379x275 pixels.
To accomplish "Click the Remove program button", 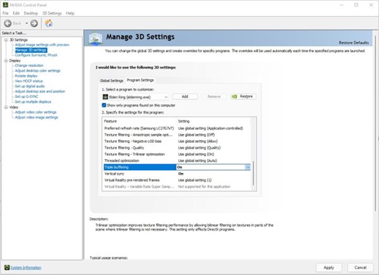I will [214, 97].
